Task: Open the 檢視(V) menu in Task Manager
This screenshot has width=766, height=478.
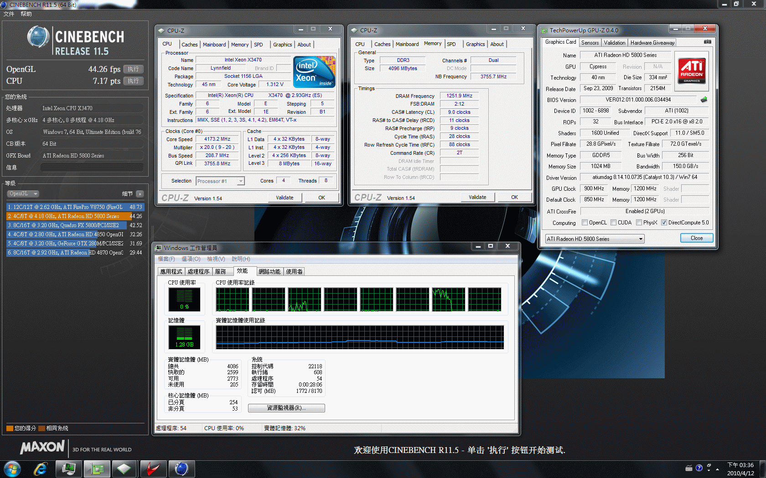Action: 216,259
